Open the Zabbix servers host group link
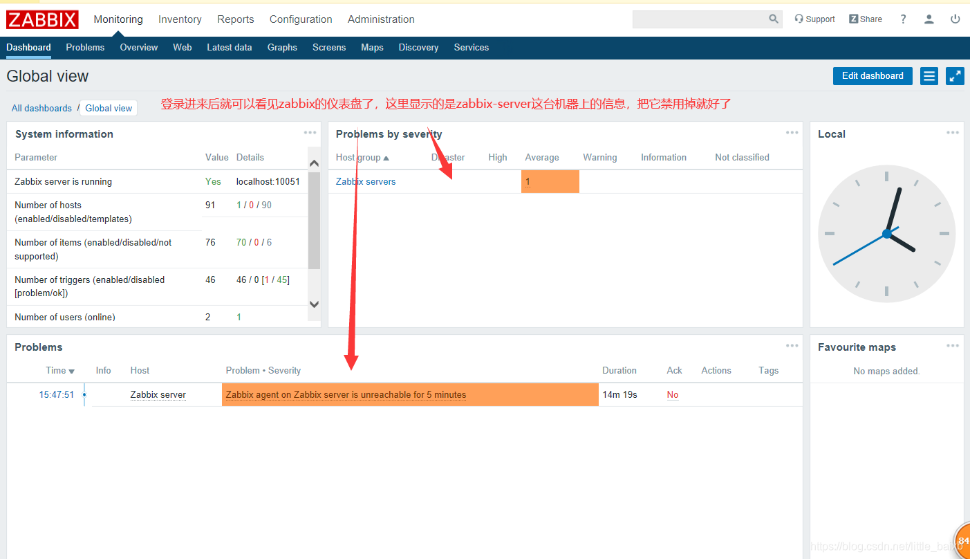 pyautogui.click(x=366, y=181)
